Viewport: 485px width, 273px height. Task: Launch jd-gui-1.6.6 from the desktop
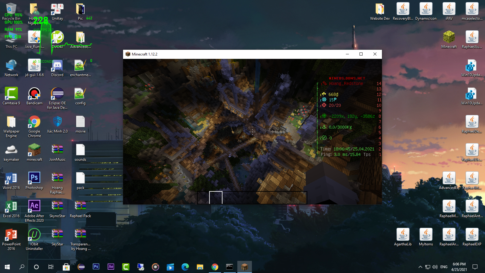pos(34,68)
